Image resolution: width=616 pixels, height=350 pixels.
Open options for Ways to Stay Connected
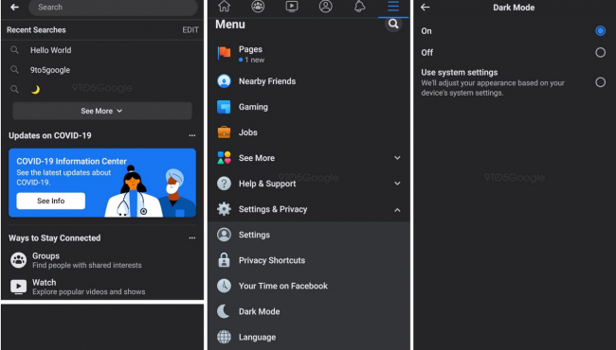192,238
